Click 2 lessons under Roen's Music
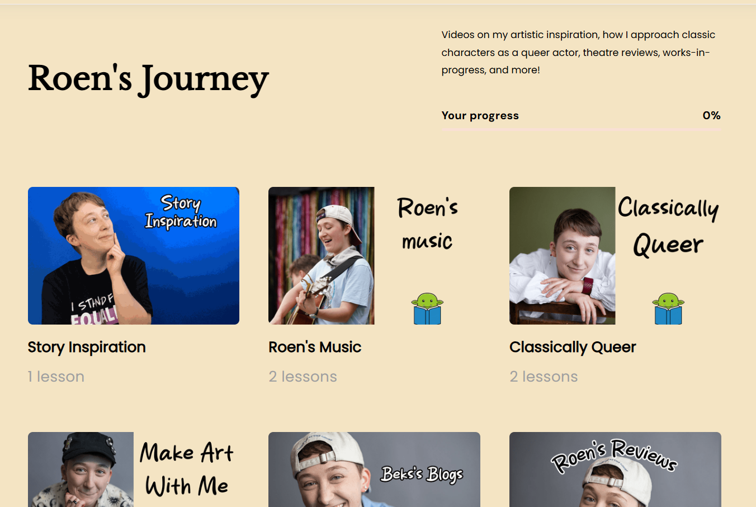Image resolution: width=756 pixels, height=507 pixels. [x=303, y=377]
